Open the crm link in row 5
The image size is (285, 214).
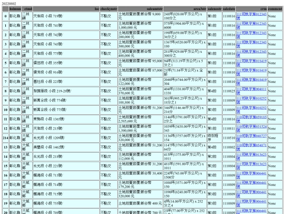pos(251,63)
